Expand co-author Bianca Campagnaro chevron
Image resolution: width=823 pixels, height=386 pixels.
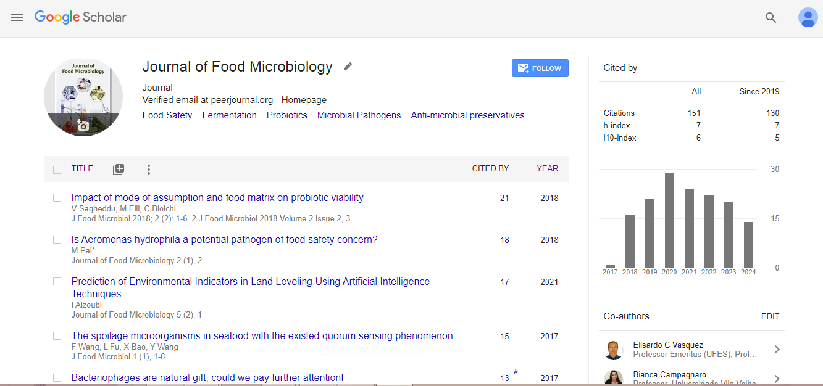coord(777,379)
